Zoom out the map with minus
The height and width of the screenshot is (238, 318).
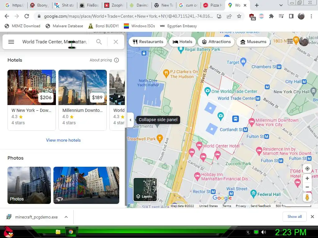307,187
